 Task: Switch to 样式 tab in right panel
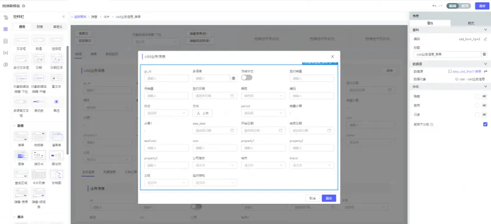tap(471, 23)
